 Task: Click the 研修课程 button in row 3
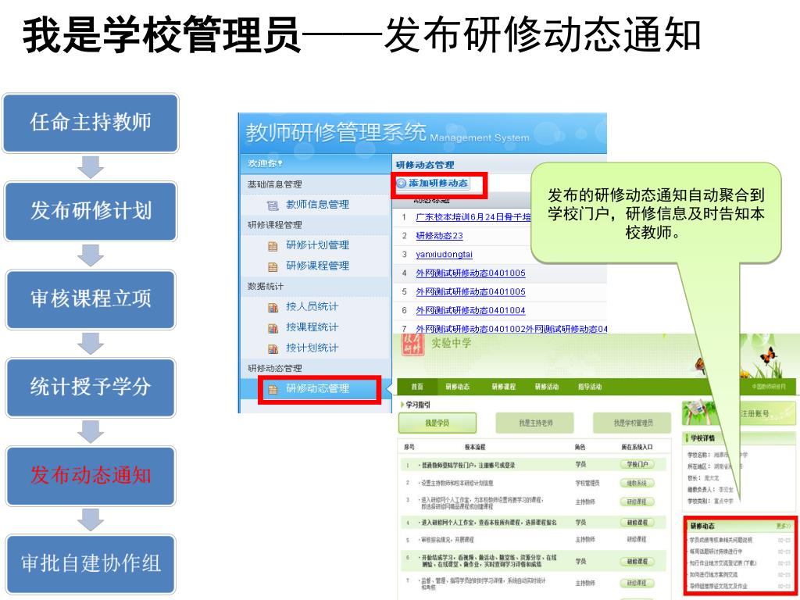[637, 502]
